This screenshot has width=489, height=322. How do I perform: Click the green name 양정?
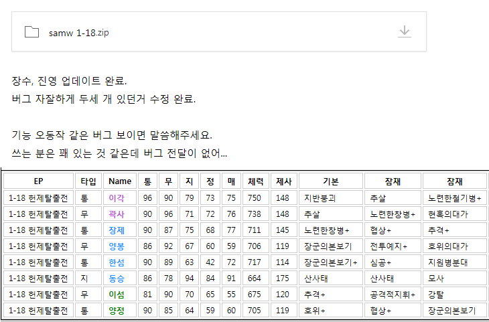(x=117, y=311)
